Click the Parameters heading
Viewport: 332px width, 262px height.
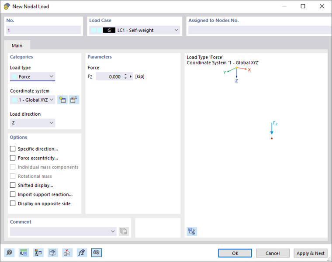pyautogui.click(x=100, y=57)
